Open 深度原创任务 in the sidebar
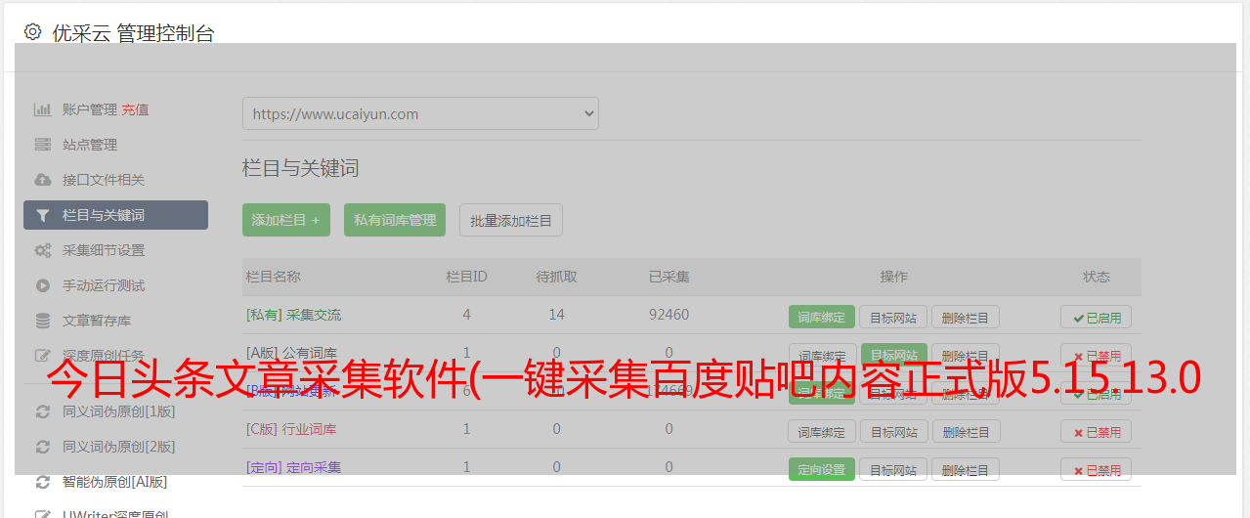The height and width of the screenshot is (518, 1250). coord(104,356)
